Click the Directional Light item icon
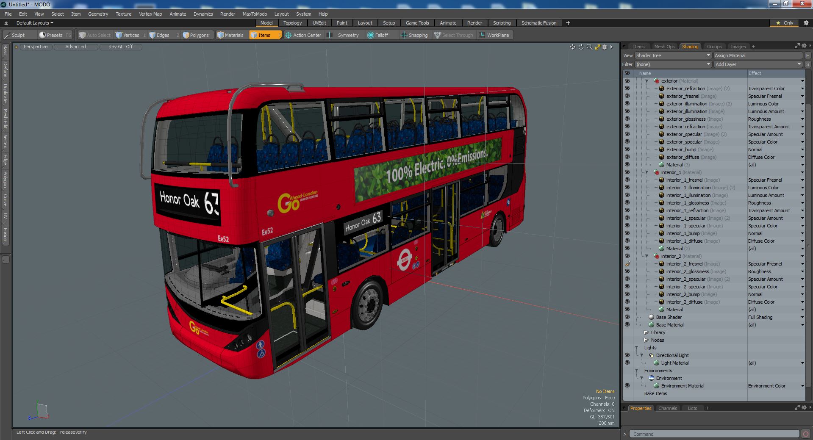 coord(651,355)
